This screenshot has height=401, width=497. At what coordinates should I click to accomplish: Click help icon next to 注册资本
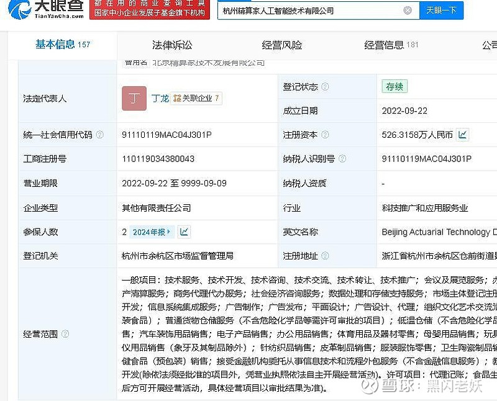[325, 135]
